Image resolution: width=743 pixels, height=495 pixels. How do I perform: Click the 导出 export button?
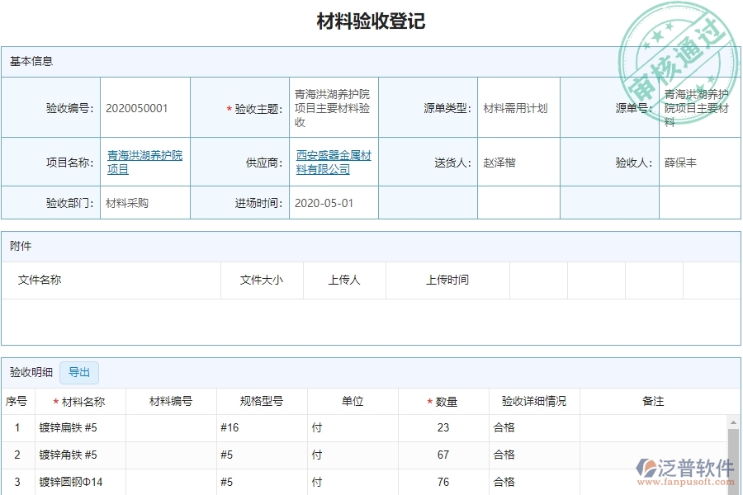[x=79, y=373]
